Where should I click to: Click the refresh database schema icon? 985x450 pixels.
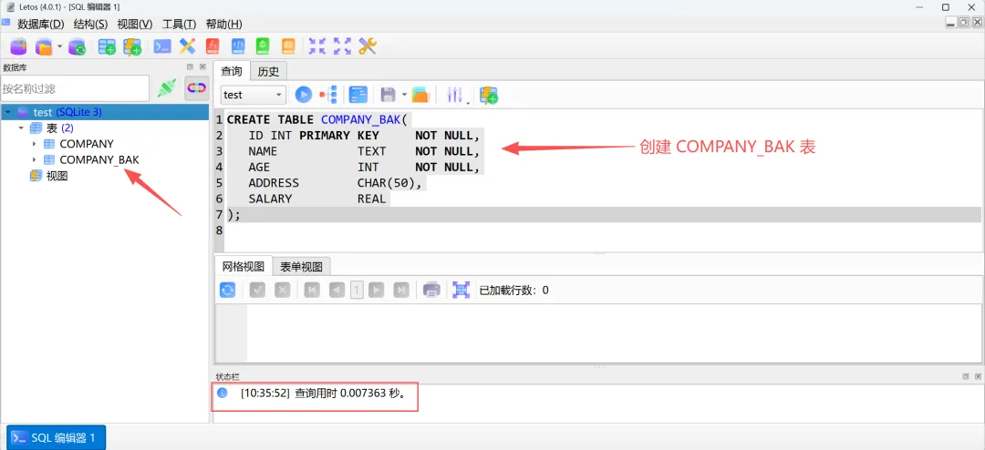(77, 46)
